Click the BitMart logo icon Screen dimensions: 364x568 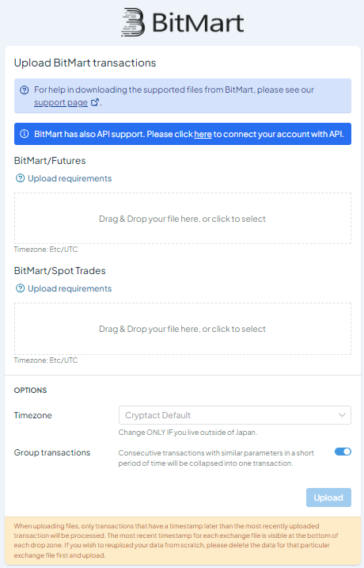click(x=133, y=22)
